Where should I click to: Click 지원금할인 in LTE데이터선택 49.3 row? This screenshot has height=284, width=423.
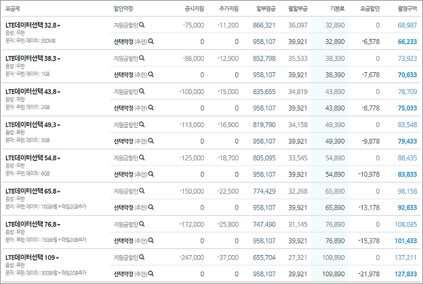[125, 125]
